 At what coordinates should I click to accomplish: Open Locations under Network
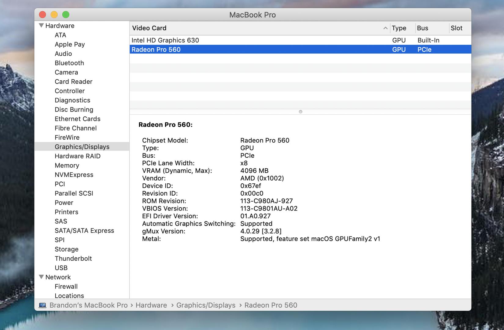pos(69,296)
